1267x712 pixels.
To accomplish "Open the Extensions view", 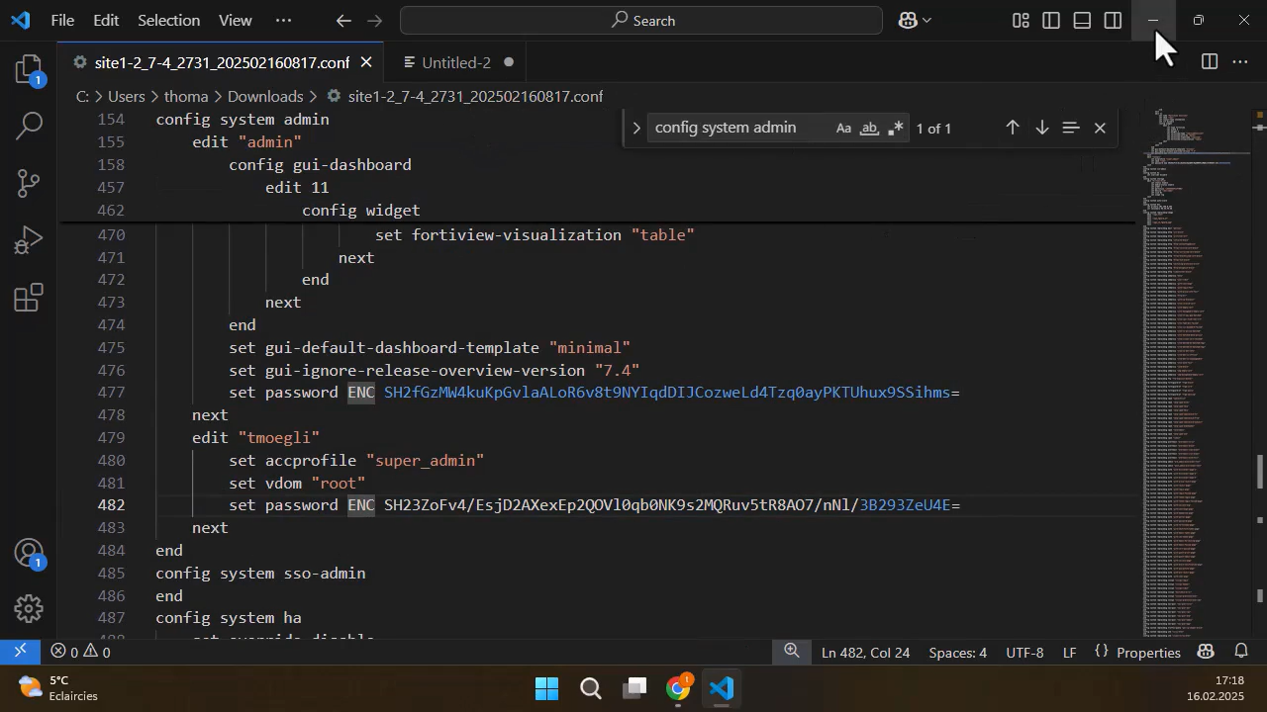I will pyautogui.click(x=29, y=297).
